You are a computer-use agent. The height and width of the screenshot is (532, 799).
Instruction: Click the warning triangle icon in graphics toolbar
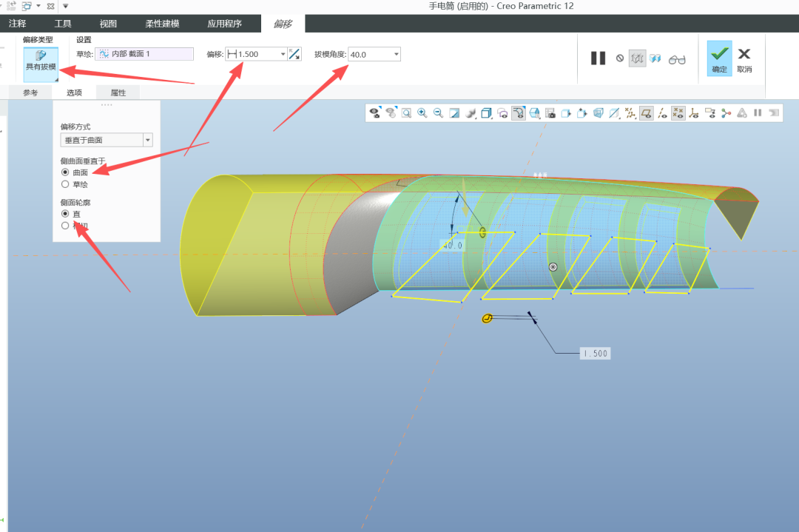tap(742, 113)
